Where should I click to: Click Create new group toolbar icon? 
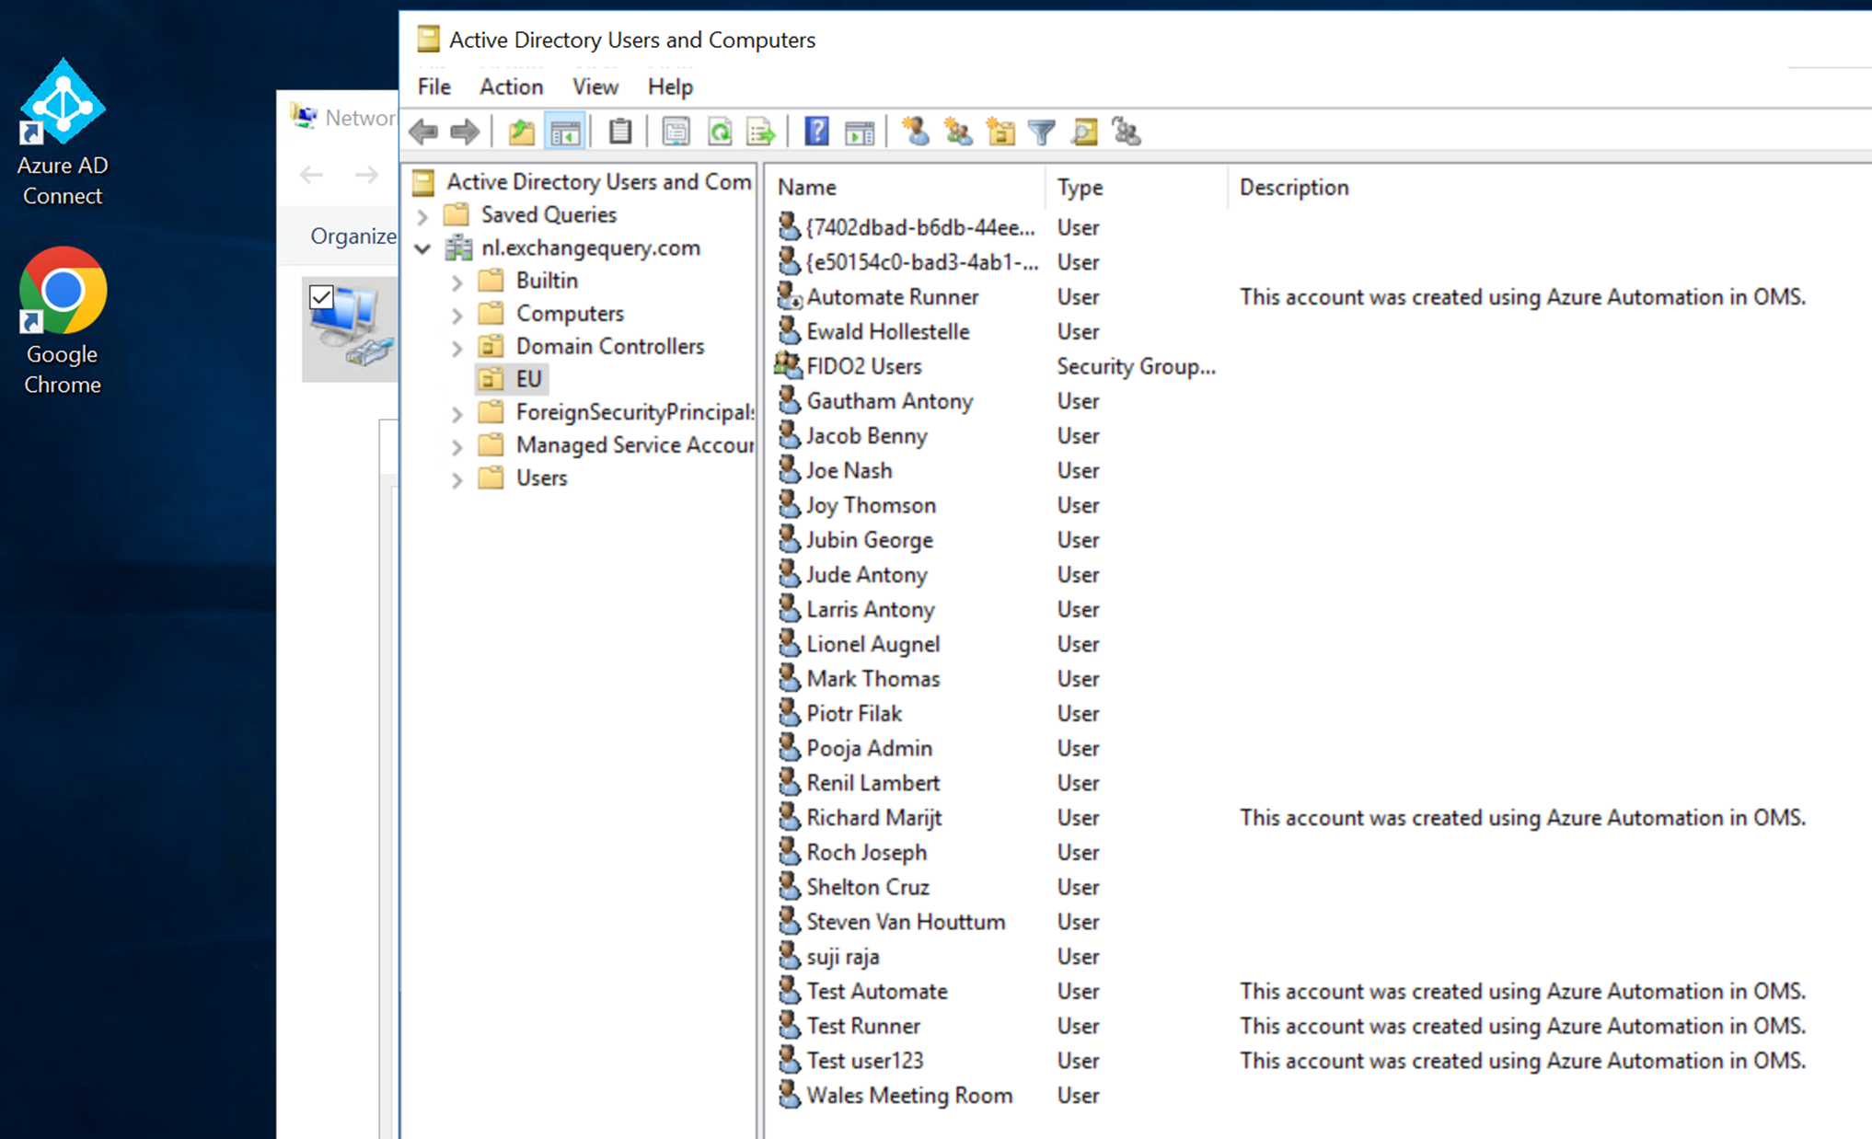(x=958, y=132)
